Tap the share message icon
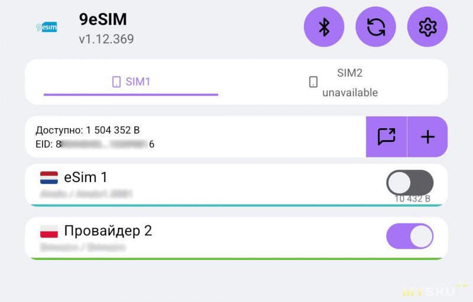Image resolution: width=473 pixels, height=302 pixels. coord(386,137)
